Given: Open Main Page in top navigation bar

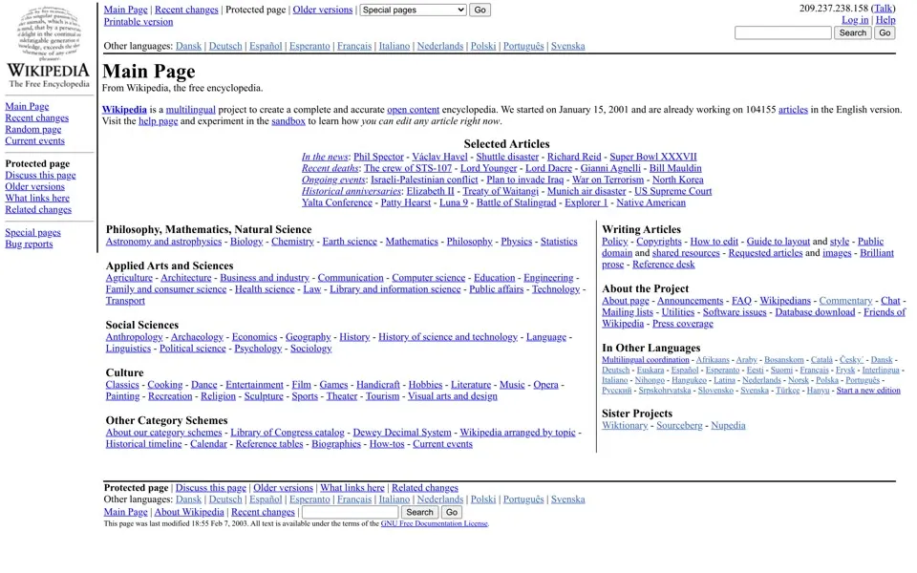Looking at the screenshot, I should [x=126, y=10].
